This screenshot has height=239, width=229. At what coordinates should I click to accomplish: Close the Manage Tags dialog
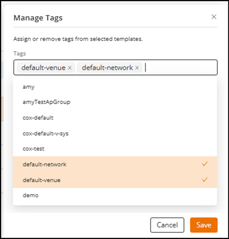pyautogui.click(x=214, y=17)
